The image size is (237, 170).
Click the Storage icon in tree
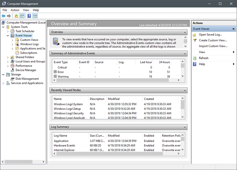tap(8, 74)
